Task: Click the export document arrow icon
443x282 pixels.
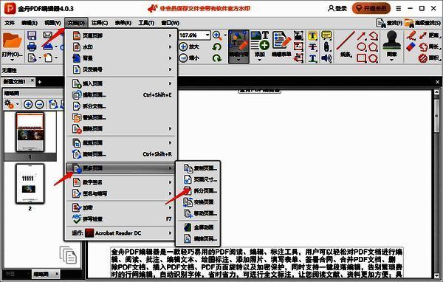Action: pyautogui.click(x=32, y=58)
